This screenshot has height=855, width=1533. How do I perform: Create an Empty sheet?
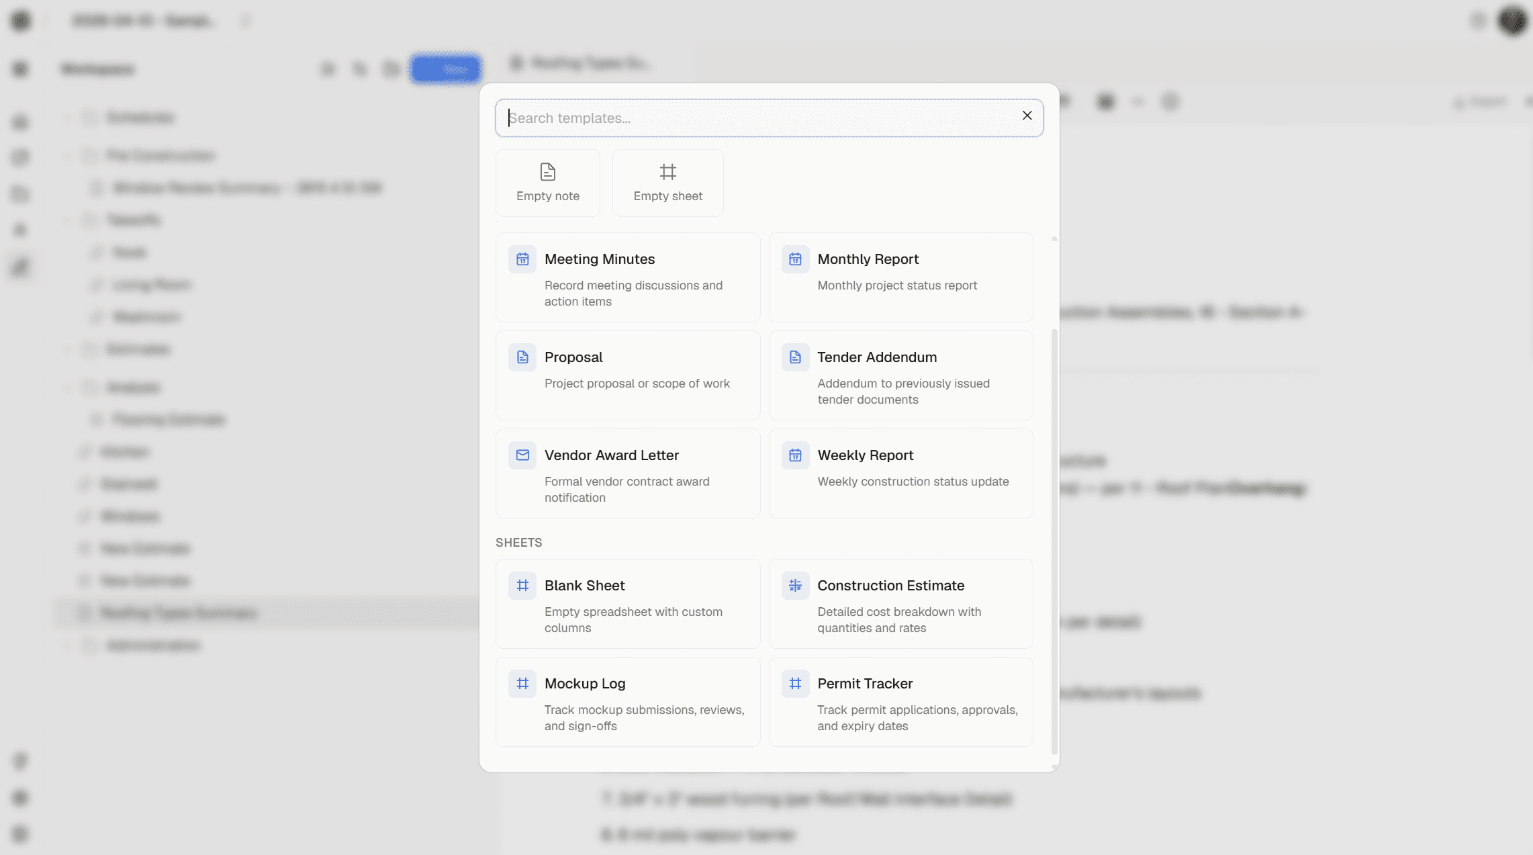pos(667,183)
